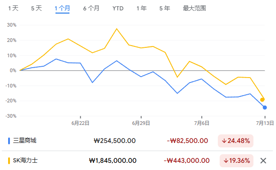Click the blue endpoint dot on chart
The height and width of the screenshot is (170, 276).
[265, 107]
